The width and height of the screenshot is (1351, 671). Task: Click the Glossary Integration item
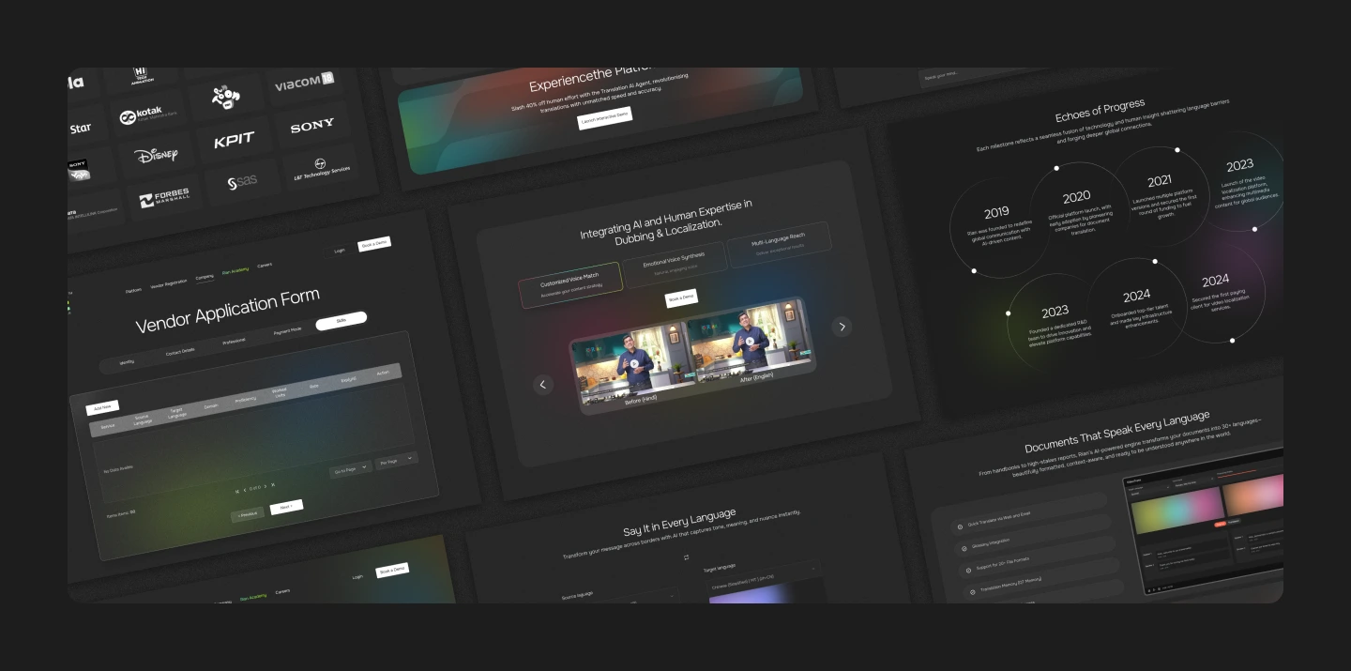pyautogui.click(x=1033, y=535)
